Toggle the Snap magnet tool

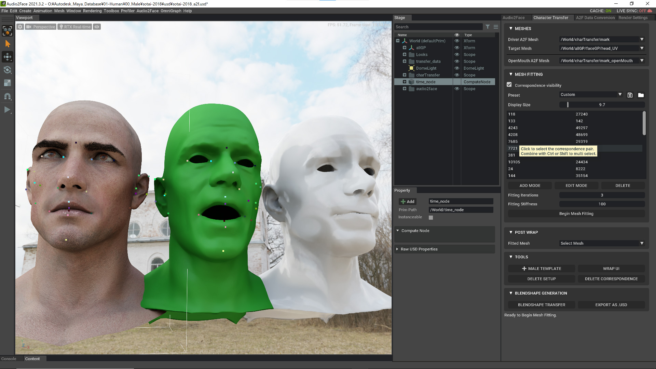coord(7,96)
